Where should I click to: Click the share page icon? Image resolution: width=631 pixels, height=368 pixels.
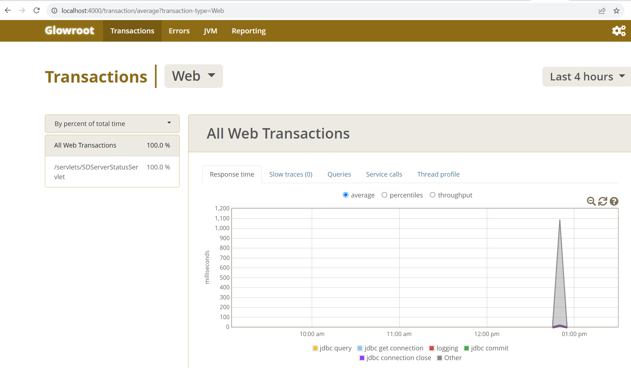tap(602, 11)
